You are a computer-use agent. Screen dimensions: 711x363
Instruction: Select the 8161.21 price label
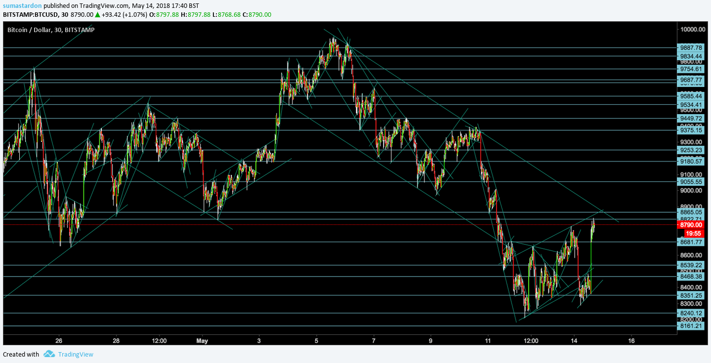point(691,326)
